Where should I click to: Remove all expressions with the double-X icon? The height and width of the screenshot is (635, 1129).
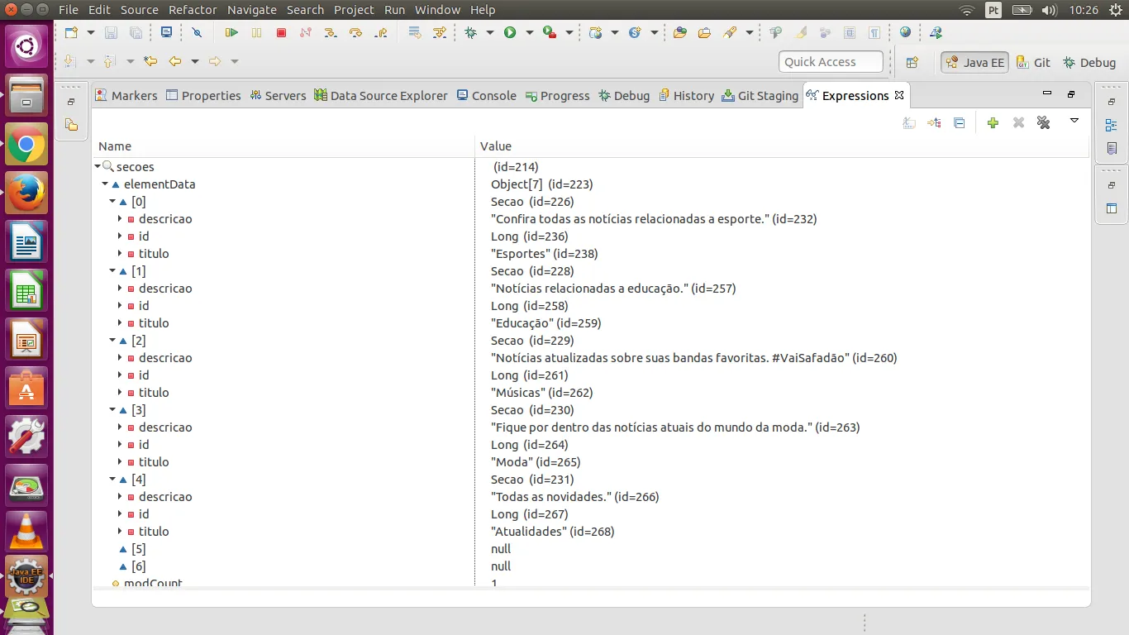pyautogui.click(x=1043, y=122)
